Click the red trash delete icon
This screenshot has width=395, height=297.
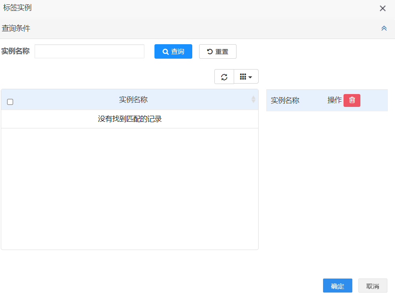pos(352,100)
